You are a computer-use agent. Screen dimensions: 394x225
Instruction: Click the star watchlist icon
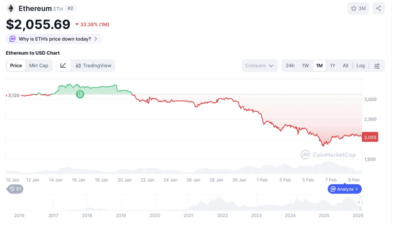pyautogui.click(x=355, y=8)
